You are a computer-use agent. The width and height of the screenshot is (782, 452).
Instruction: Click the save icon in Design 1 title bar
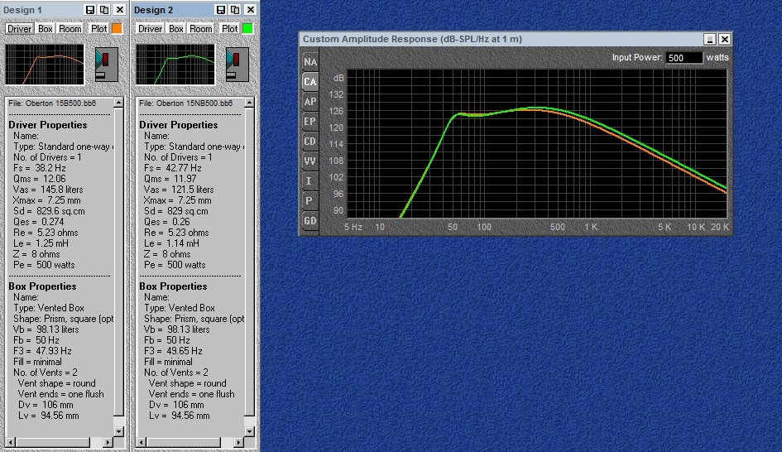point(89,9)
